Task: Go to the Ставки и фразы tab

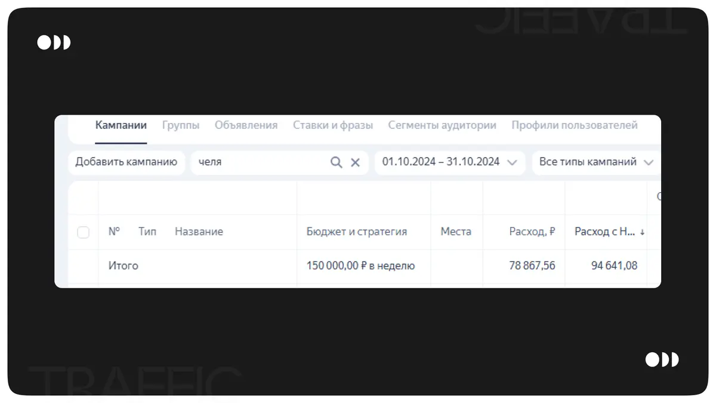Action: coord(332,125)
